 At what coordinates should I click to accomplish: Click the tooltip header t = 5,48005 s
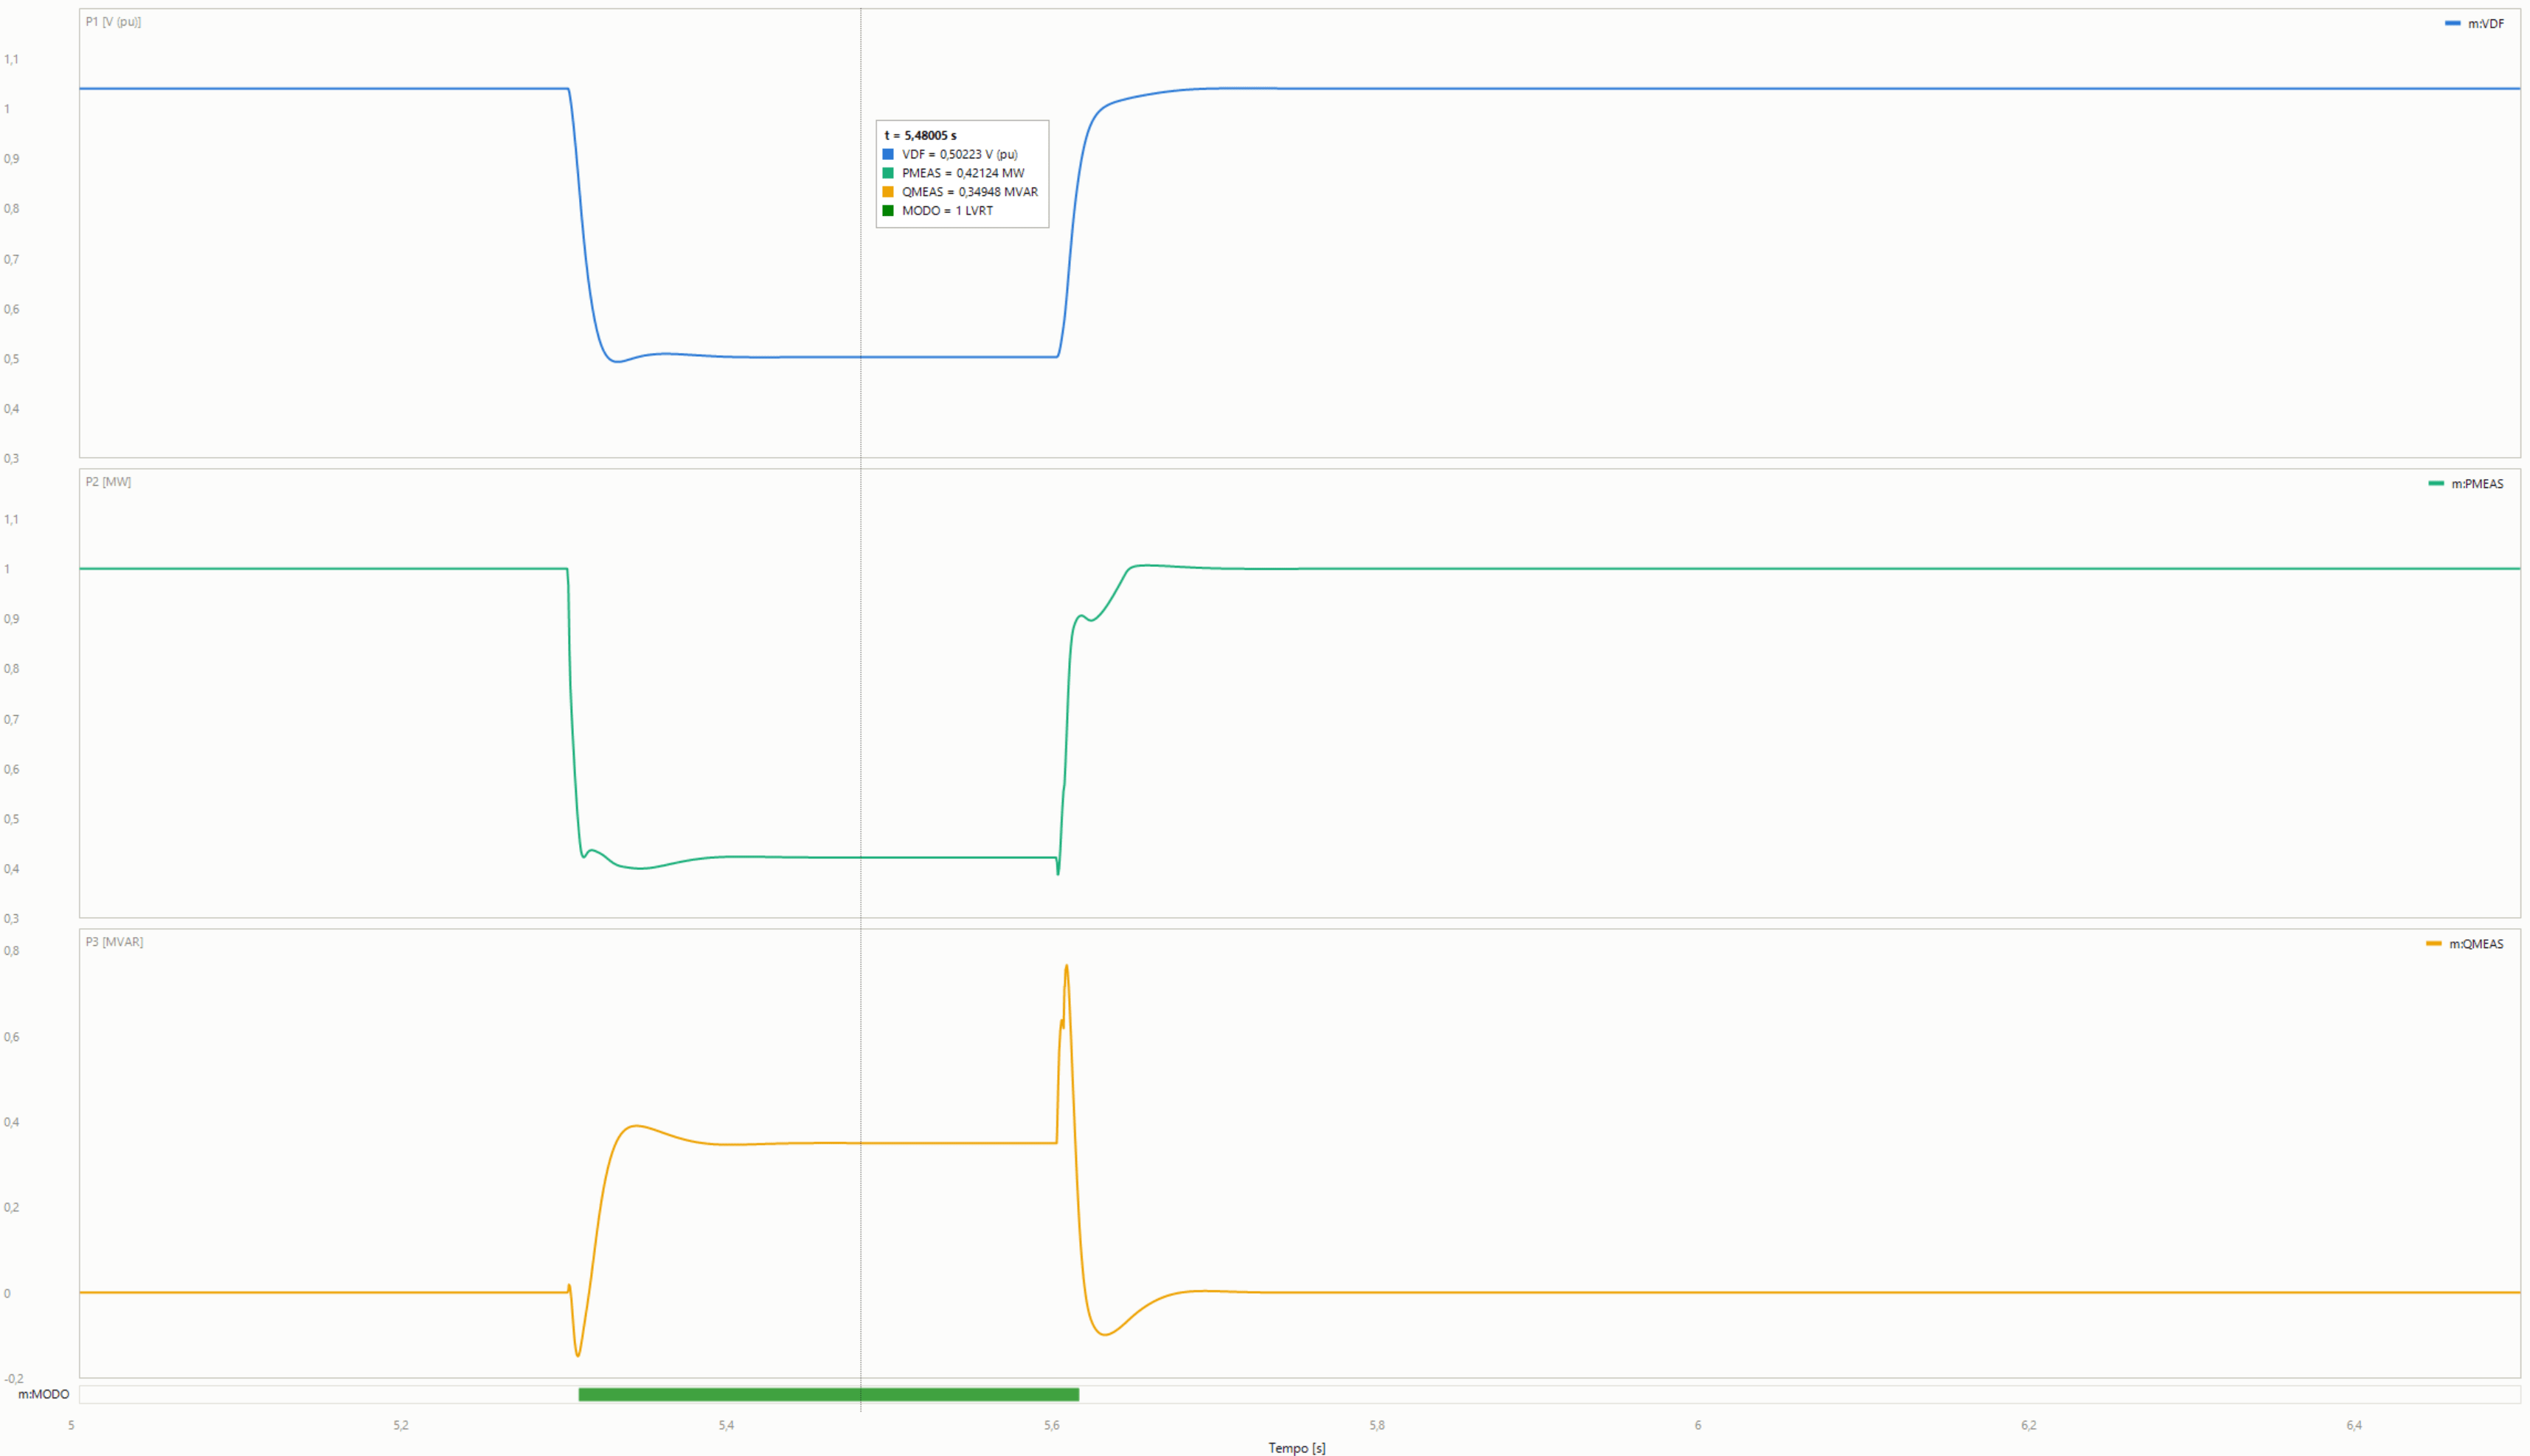pyautogui.click(x=921, y=135)
